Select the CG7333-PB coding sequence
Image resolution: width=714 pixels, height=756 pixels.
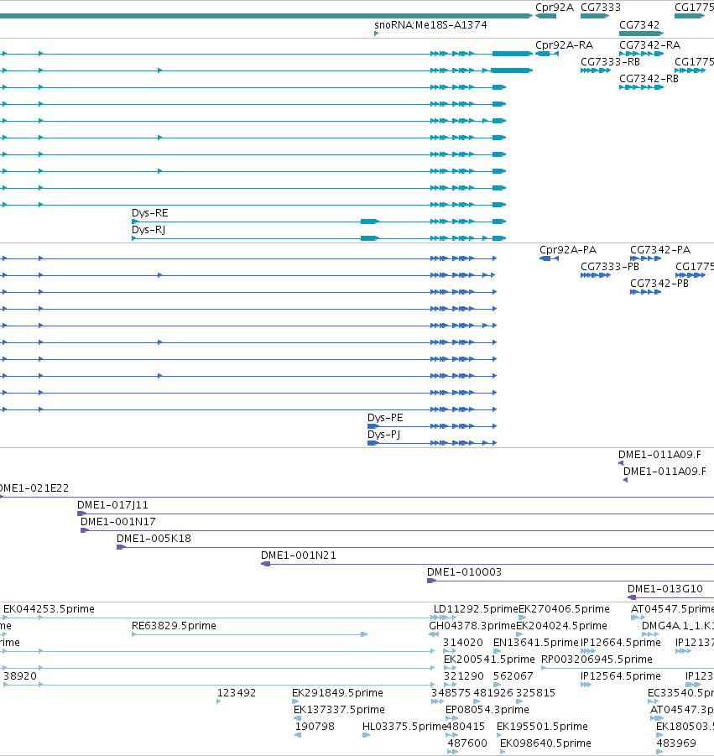coord(596,275)
